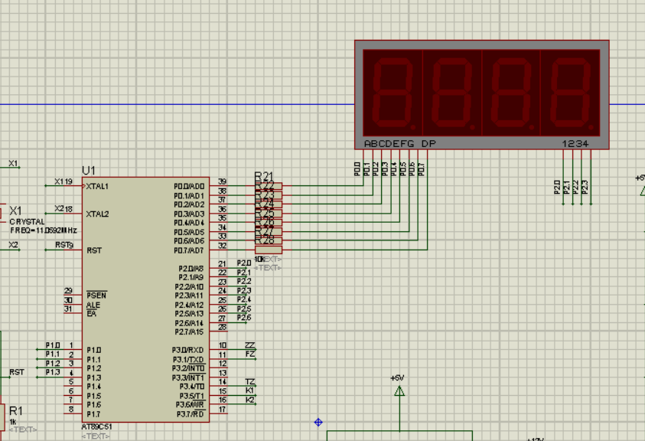Select the P0.4/AD4 pin name

[x=189, y=223]
